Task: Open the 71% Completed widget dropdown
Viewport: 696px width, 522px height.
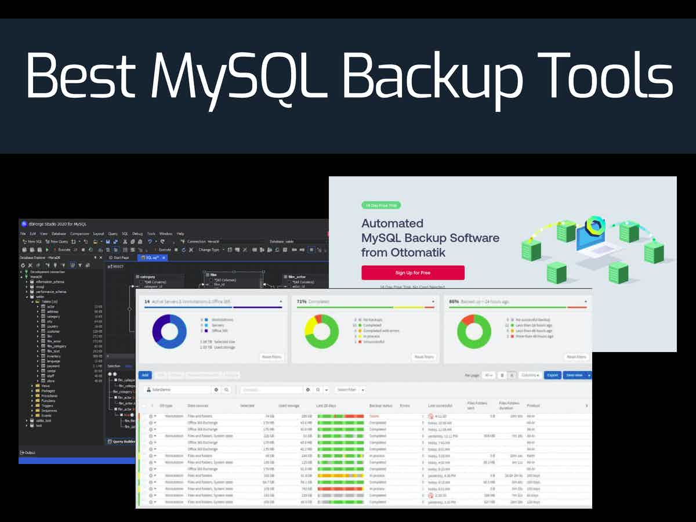Action: coord(433,302)
